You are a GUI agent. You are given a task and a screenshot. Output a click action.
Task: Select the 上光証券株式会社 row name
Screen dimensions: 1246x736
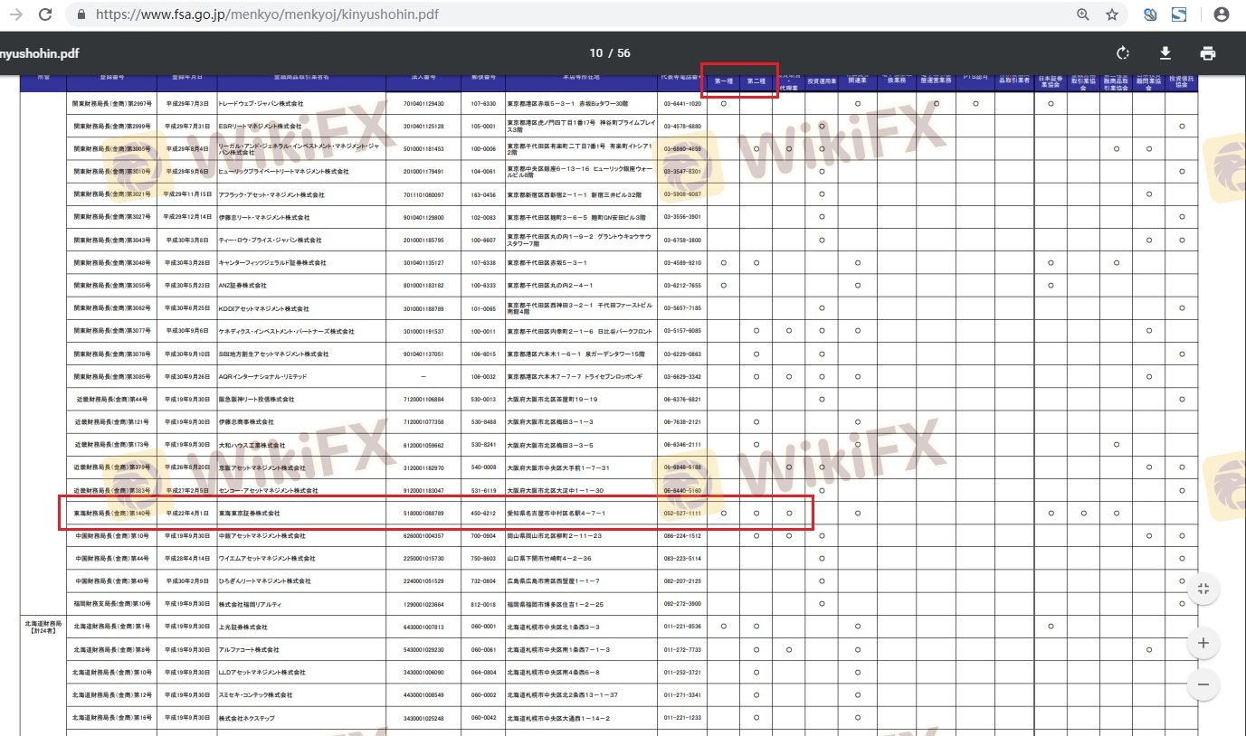pos(243,627)
